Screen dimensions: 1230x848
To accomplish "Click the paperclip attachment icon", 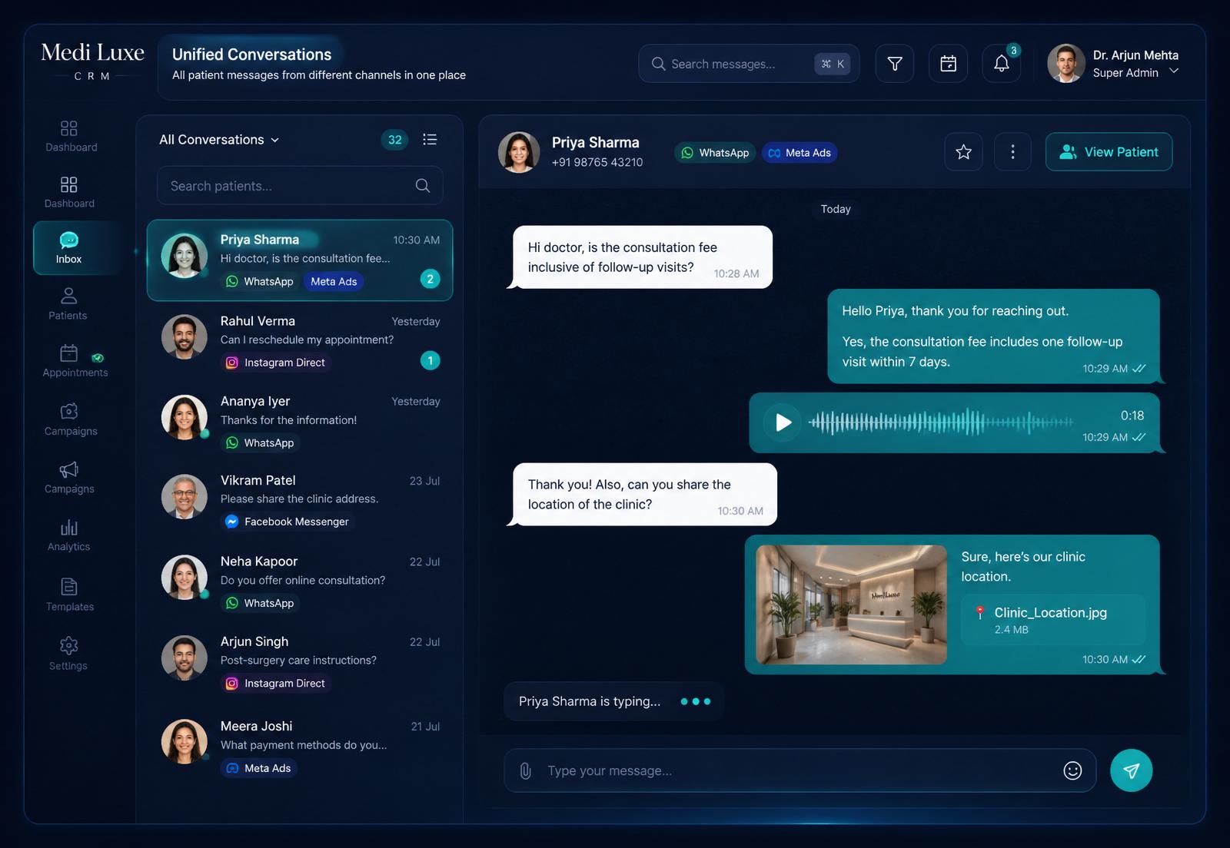I will click(525, 770).
